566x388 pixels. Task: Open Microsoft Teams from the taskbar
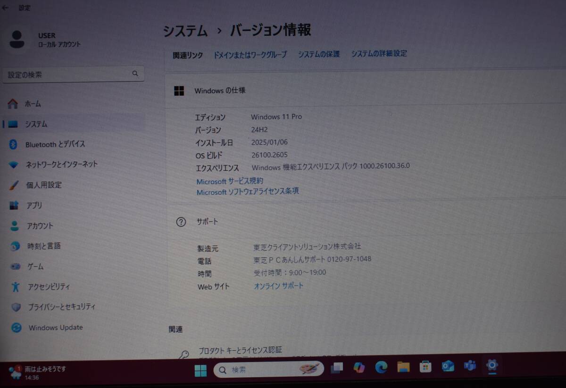pyautogui.click(x=470, y=365)
